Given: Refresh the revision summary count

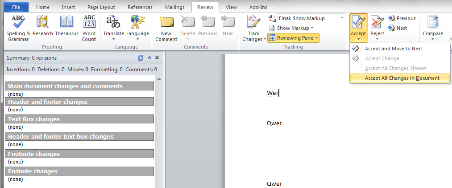Looking at the screenshot, I should click(141, 58).
